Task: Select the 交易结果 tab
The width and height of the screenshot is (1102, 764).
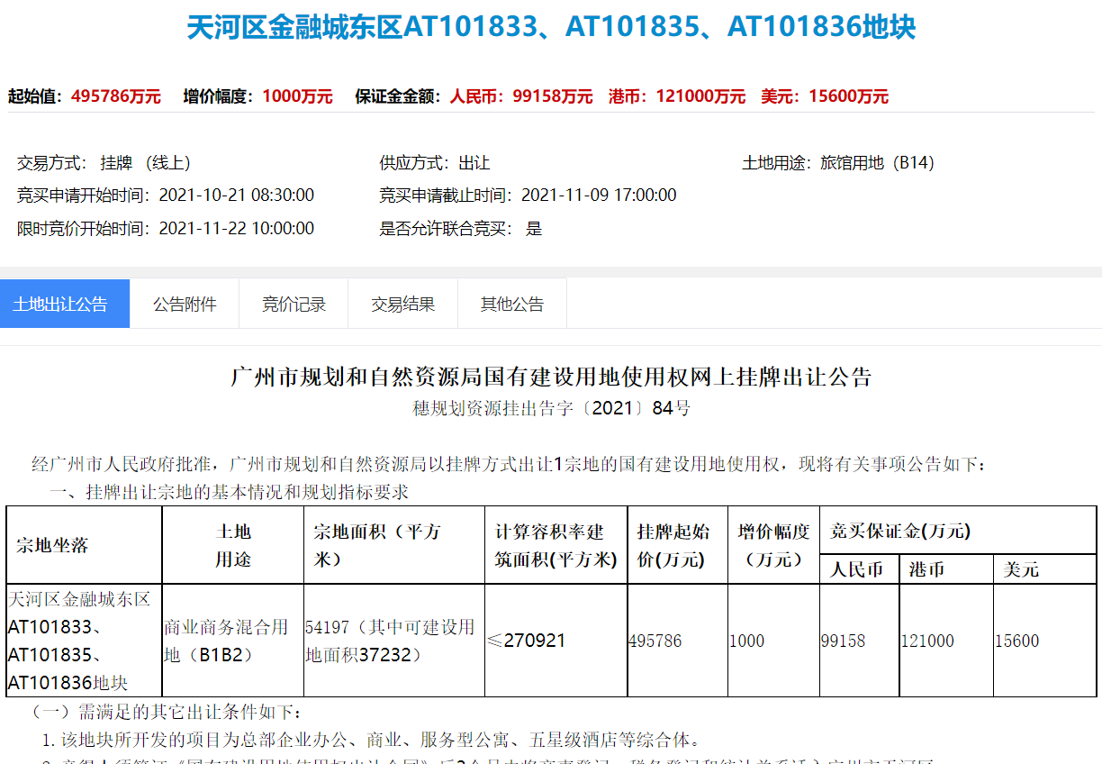Action: 403,304
